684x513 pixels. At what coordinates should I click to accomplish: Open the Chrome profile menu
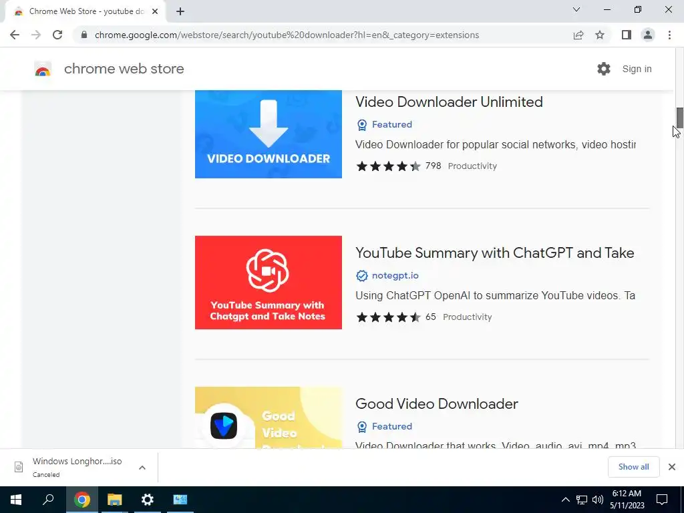pyautogui.click(x=648, y=35)
